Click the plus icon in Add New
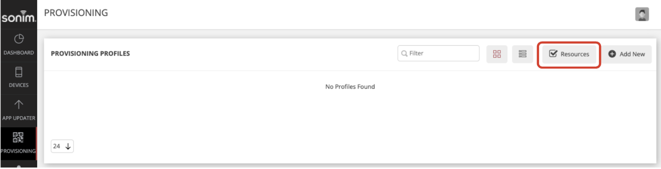Viewport: 661px width, 169px height. tap(612, 54)
